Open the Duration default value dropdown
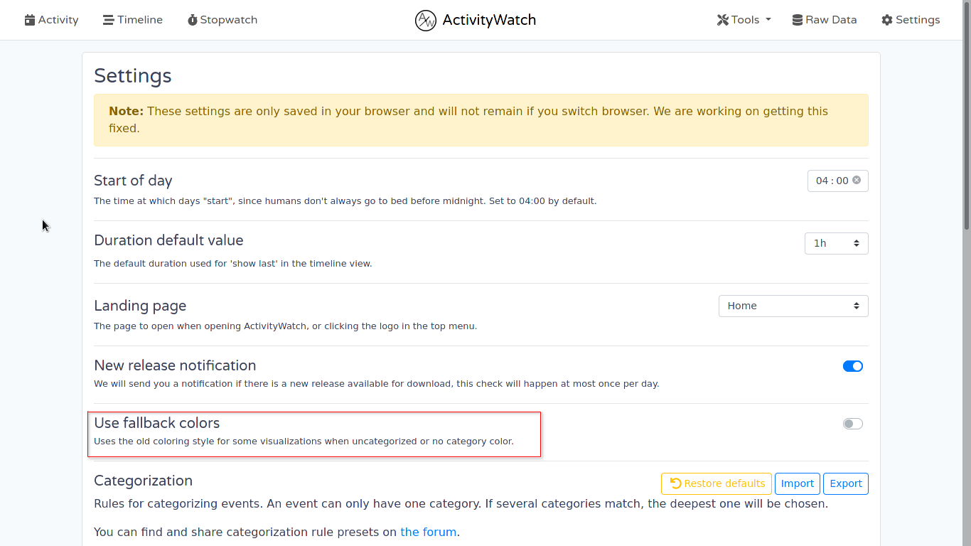This screenshot has width=971, height=546. (x=836, y=244)
